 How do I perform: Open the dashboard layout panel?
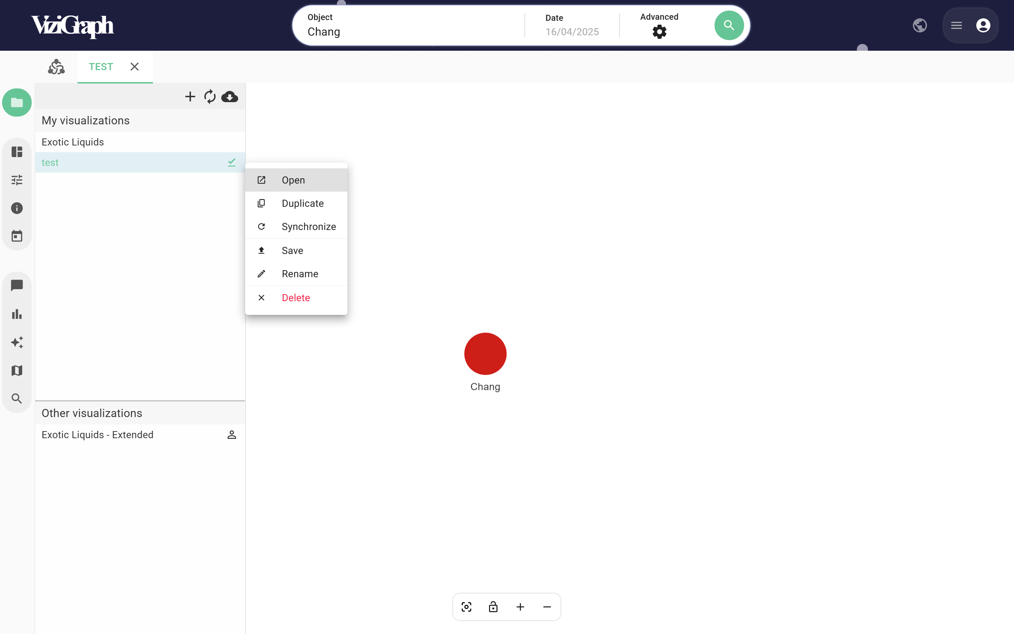coord(16,152)
